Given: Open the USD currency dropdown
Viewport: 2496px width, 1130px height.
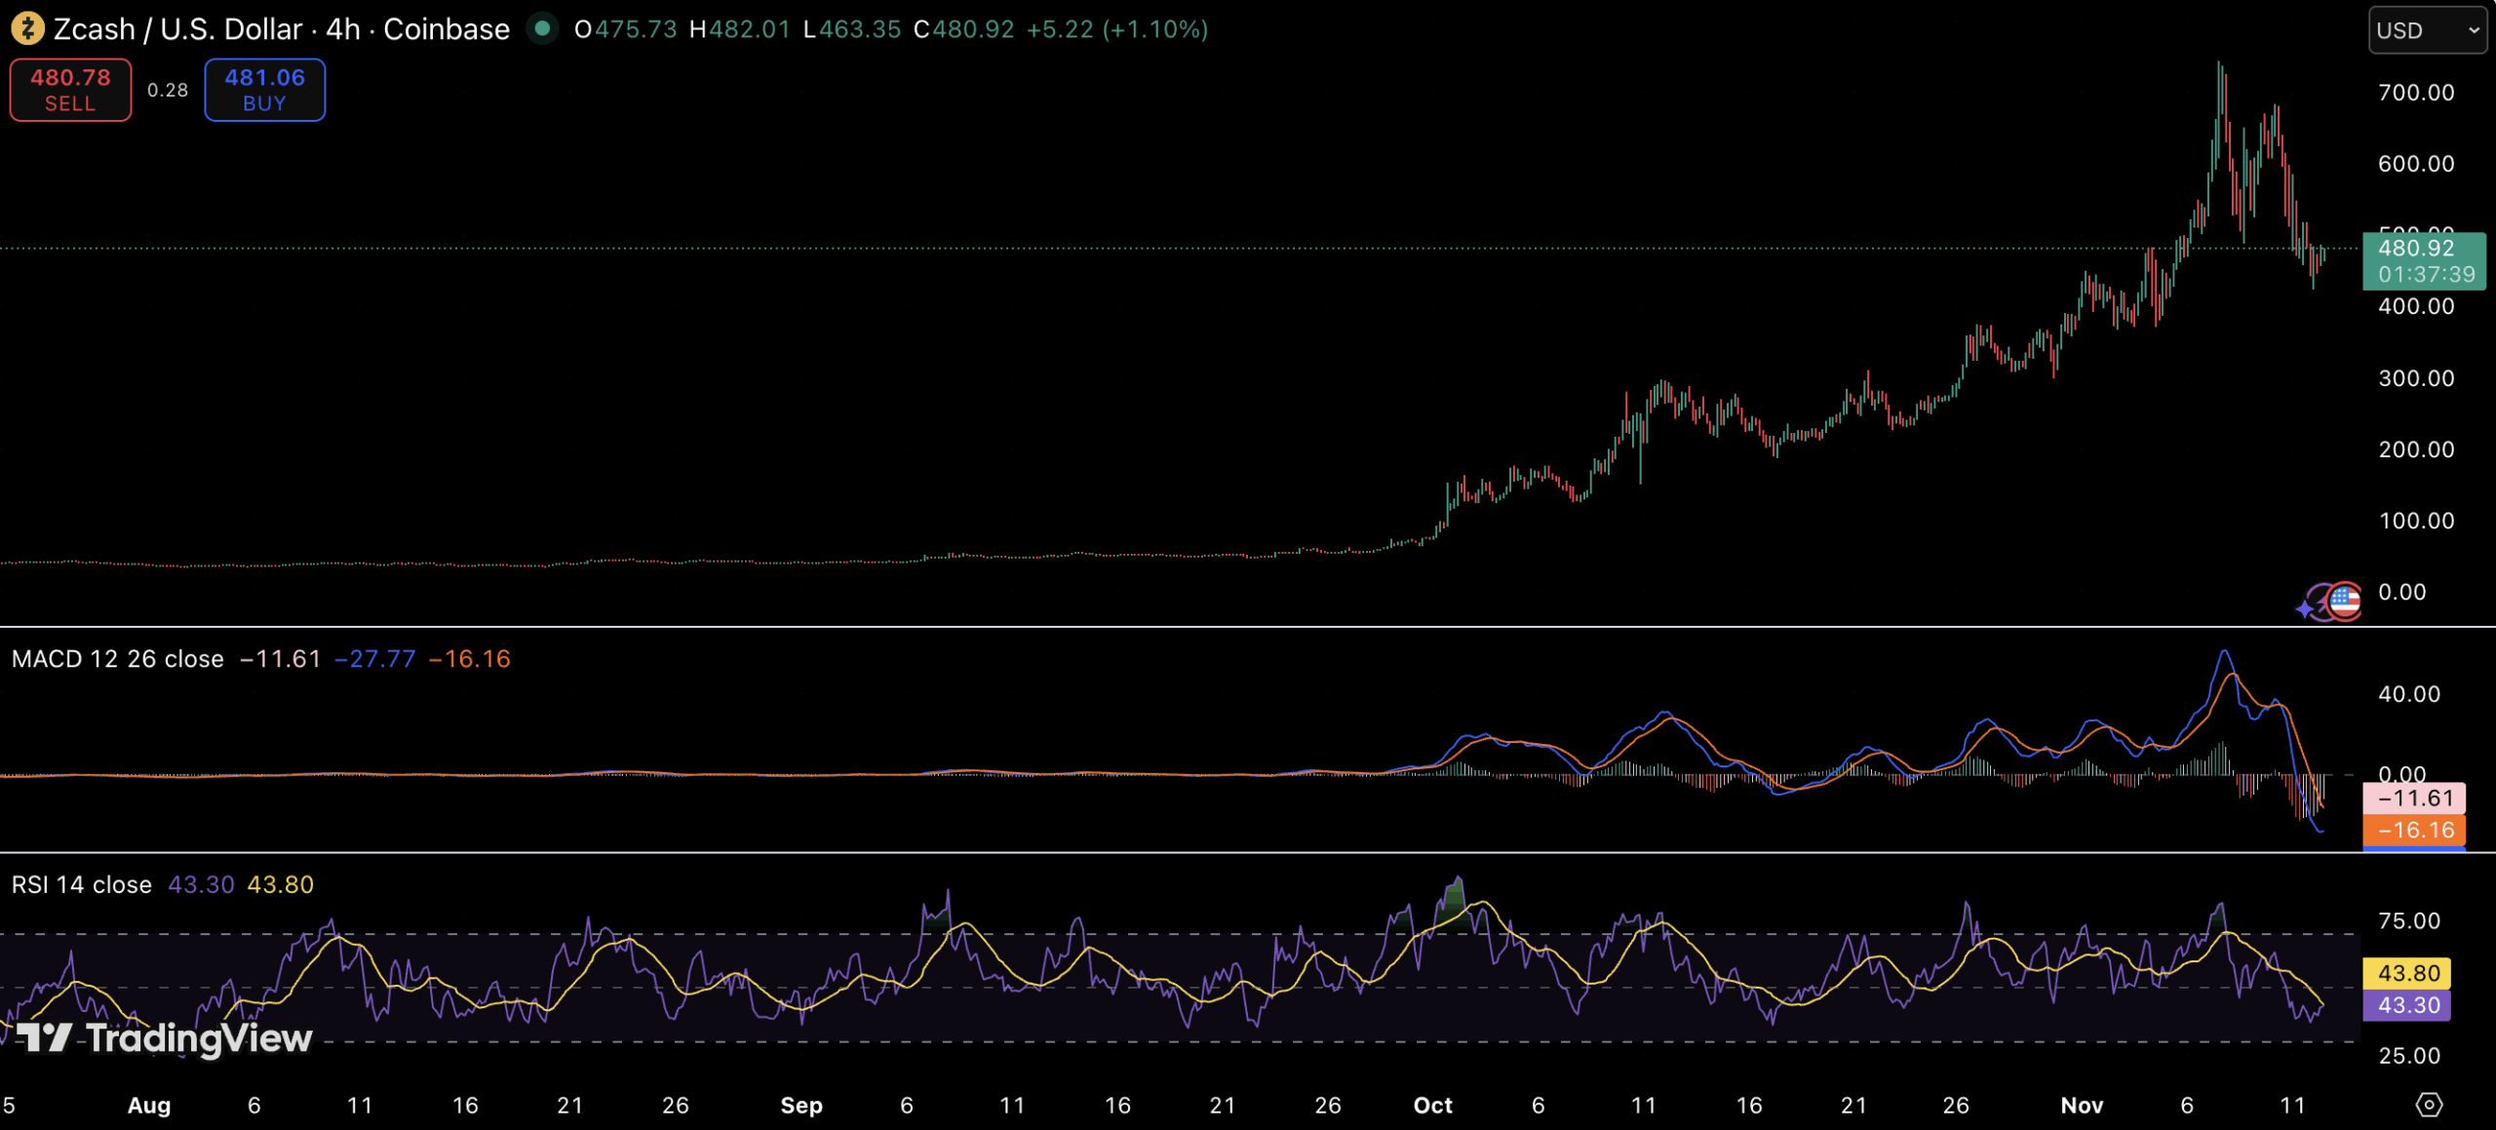Looking at the screenshot, I should pos(2427,30).
